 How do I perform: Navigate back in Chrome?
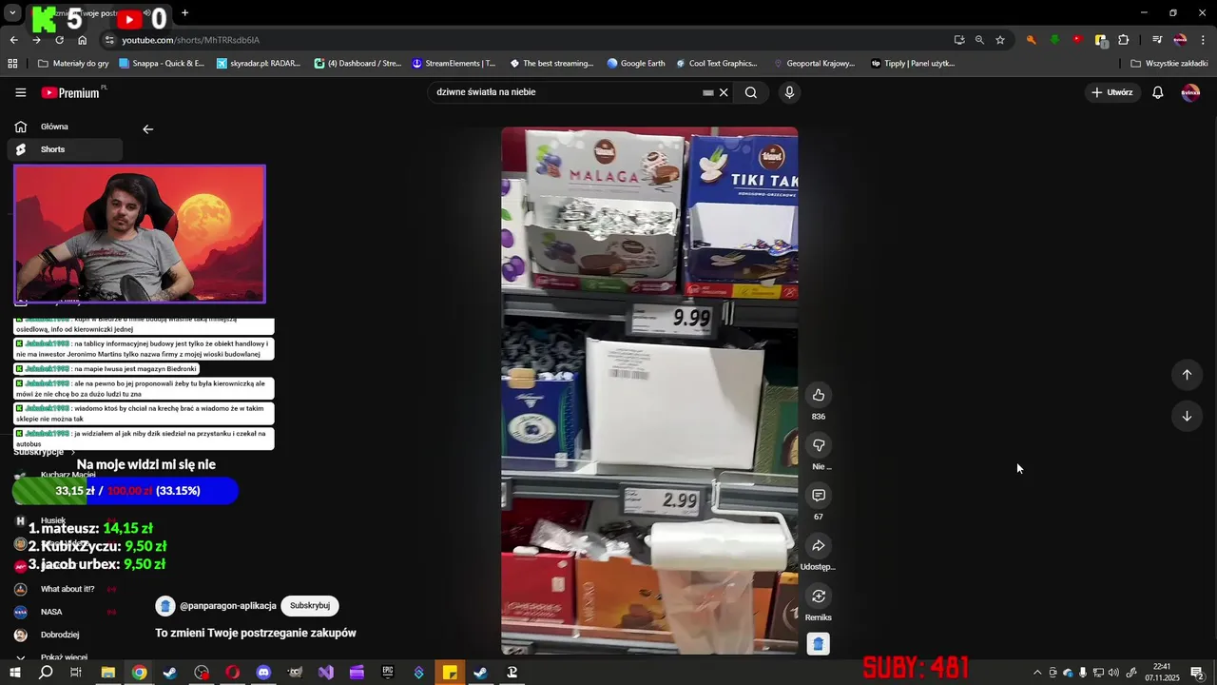[13, 40]
